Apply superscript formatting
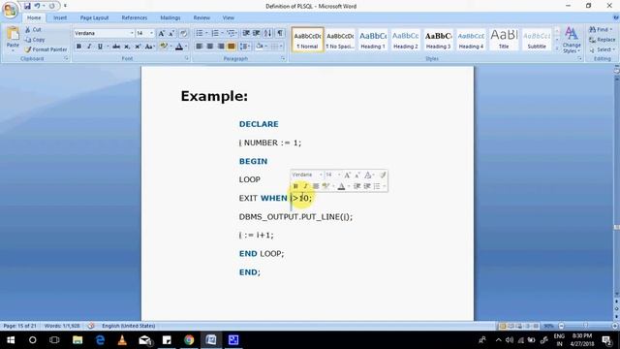 [138, 47]
